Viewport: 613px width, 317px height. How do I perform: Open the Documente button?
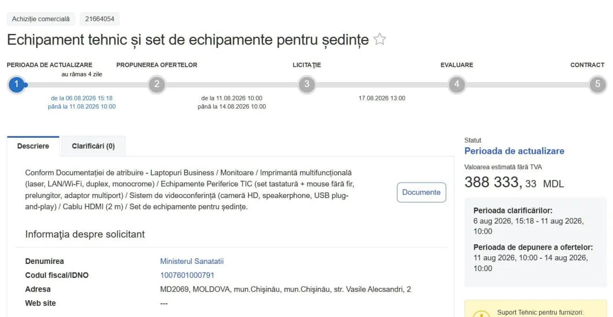point(421,192)
